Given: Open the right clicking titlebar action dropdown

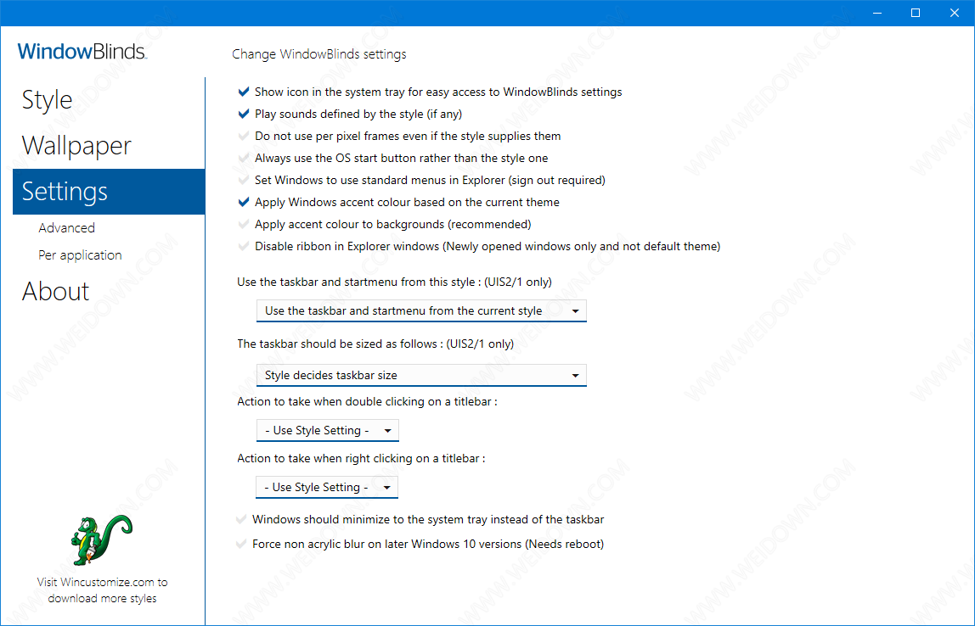Looking at the screenshot, I should 327,488.
